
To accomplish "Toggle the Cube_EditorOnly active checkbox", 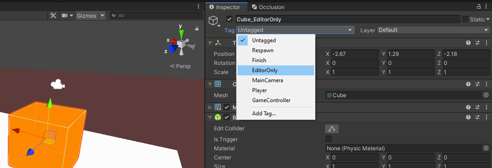I will coord(229,20).
